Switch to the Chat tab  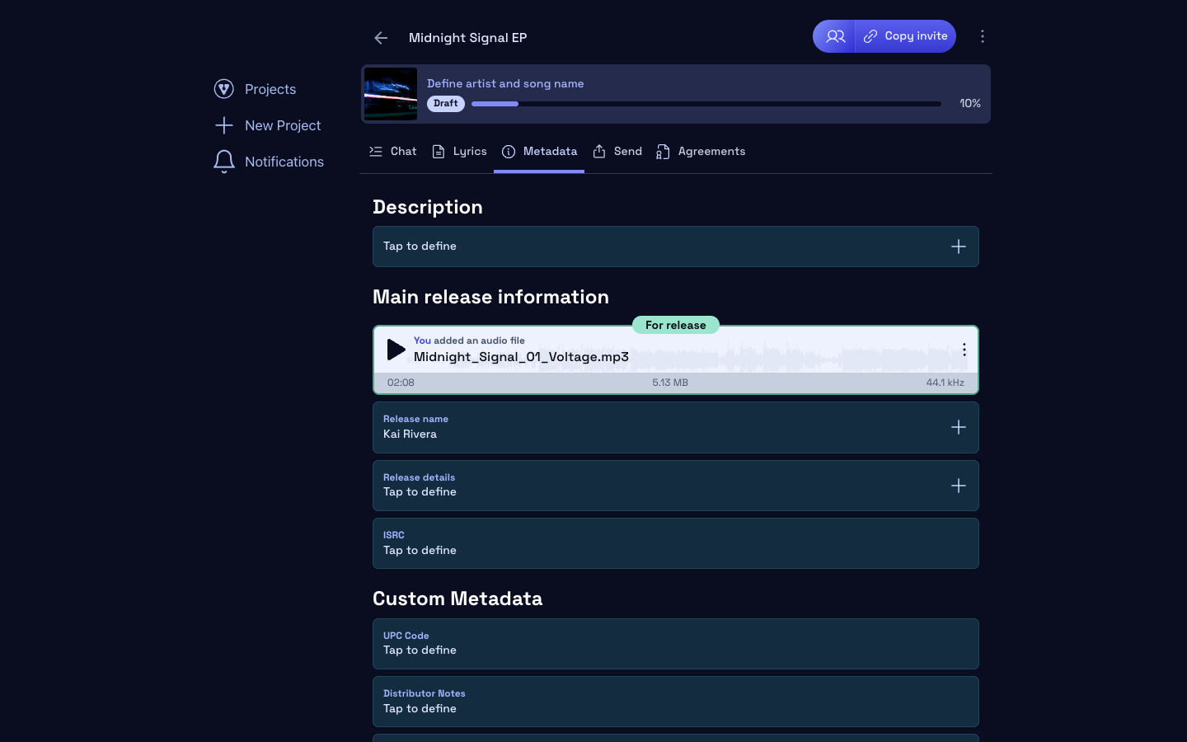392,152
